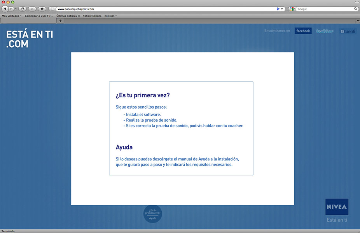360x233 pixels.
Task: Open the back/forward history dropdown arrow
Action: pyautogui.click(x=16, y=9)
